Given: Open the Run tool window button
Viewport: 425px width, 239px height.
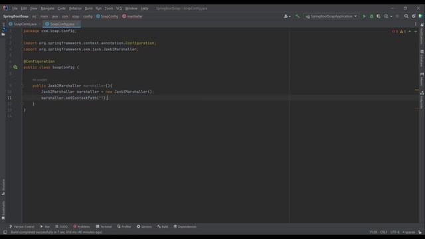Looking at the screenshot, I should (45, 226).
